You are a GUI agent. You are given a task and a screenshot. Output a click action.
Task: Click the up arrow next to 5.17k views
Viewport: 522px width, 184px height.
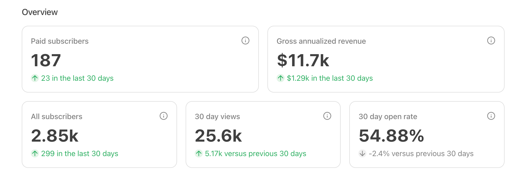tap(199, 153)
